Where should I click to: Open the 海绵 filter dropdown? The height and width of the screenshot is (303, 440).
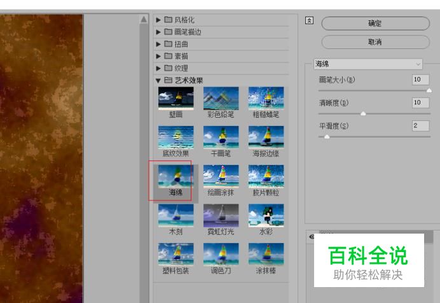(x=368, y=64)
